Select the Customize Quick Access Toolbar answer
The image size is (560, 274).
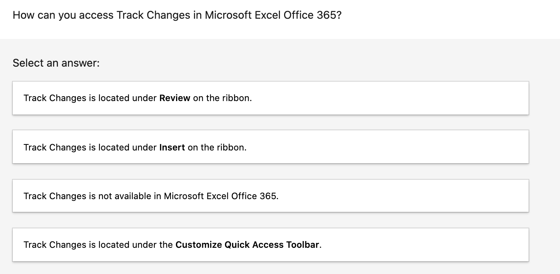point(270,245)
